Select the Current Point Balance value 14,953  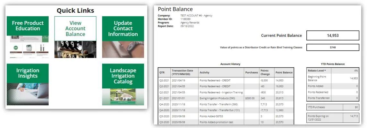click(x=333, y=36)
